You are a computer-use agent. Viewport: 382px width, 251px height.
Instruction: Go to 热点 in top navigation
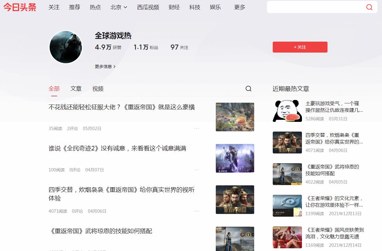click(x=95, y=7)
